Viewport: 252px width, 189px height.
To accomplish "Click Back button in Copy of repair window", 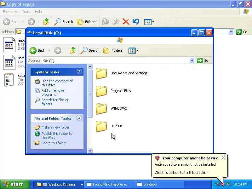I will click(x=11, y=22).
